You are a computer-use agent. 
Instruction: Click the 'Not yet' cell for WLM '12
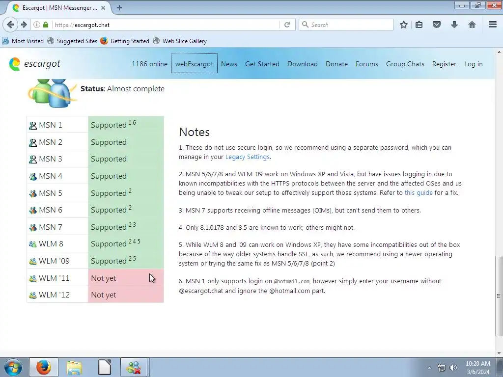pos(126,295)
